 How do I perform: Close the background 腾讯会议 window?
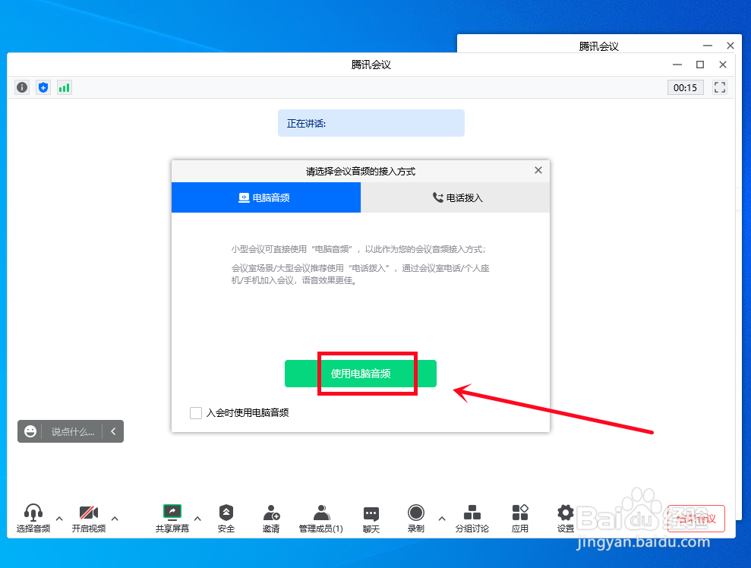coord(730,46)
